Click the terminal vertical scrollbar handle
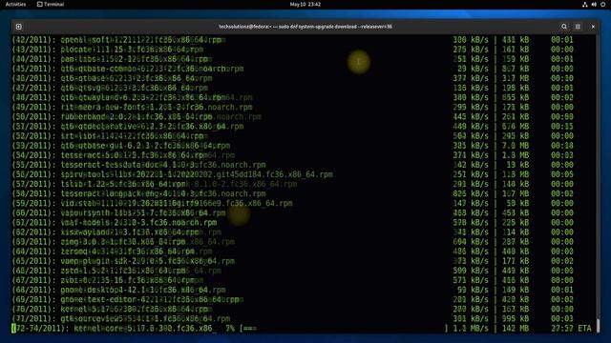 pyautogui.click(x=598, y=326)
